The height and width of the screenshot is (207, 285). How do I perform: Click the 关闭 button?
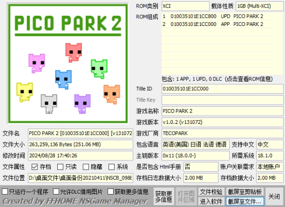(x=274, y=196)
